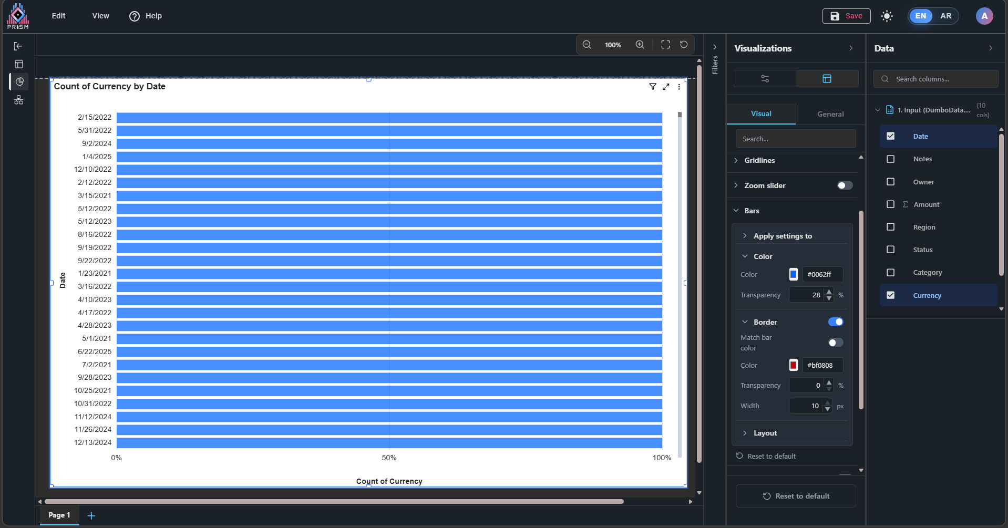Screen dimensions: 1008x528
Task: Click the reset zoom rotate icon
Action: (x=684, y=45)
